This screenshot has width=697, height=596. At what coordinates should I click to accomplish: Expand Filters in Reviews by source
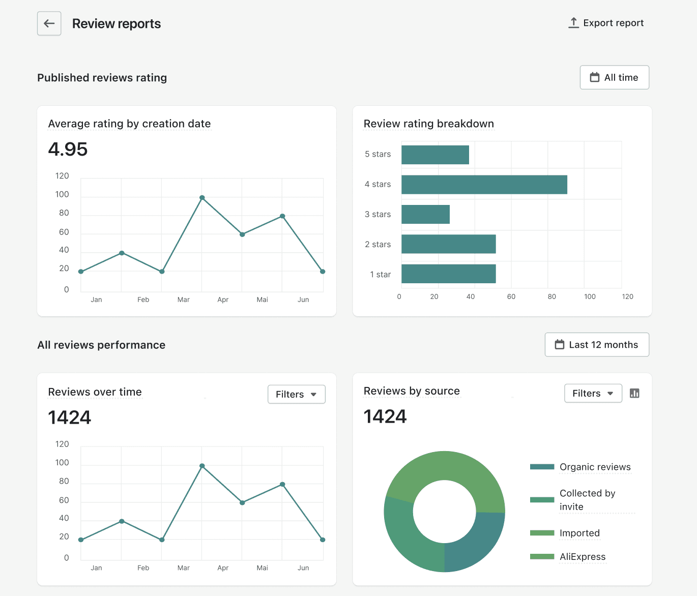[x=593, y=393]
